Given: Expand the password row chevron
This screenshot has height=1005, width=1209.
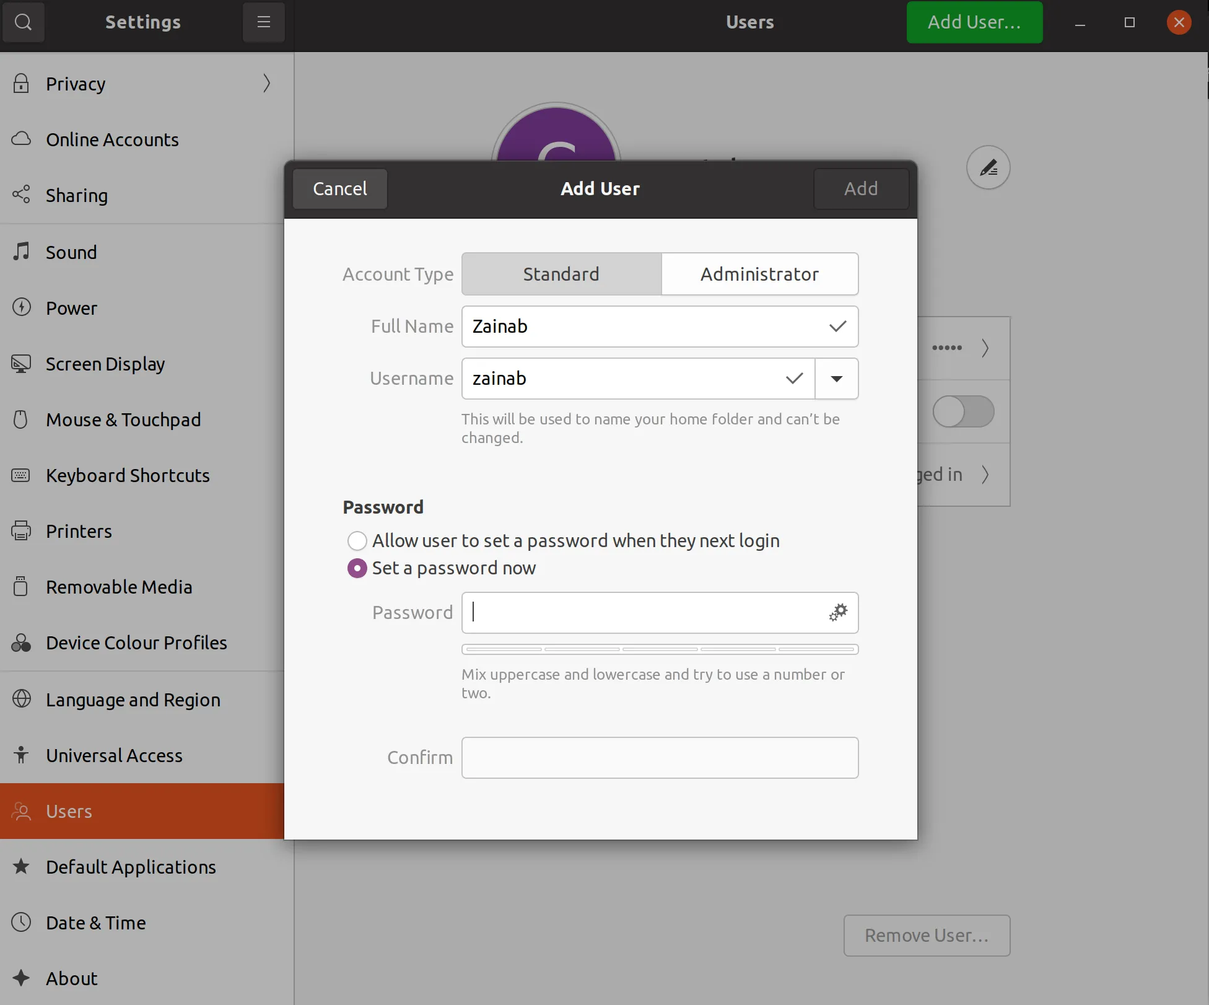Looking at the screenshot, I should point(985,348).
